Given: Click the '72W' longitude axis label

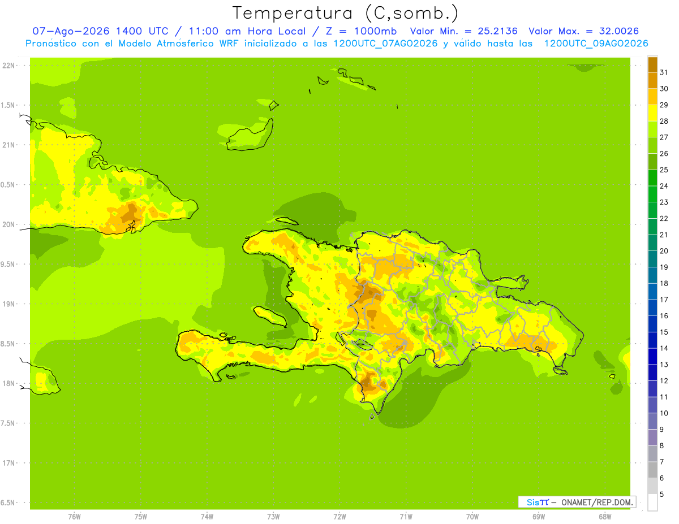Looking at the screenshot, I should [x=339, y=517].
